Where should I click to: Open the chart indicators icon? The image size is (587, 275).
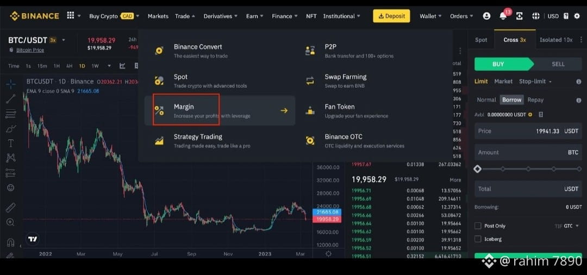click(x=122, y=66)
